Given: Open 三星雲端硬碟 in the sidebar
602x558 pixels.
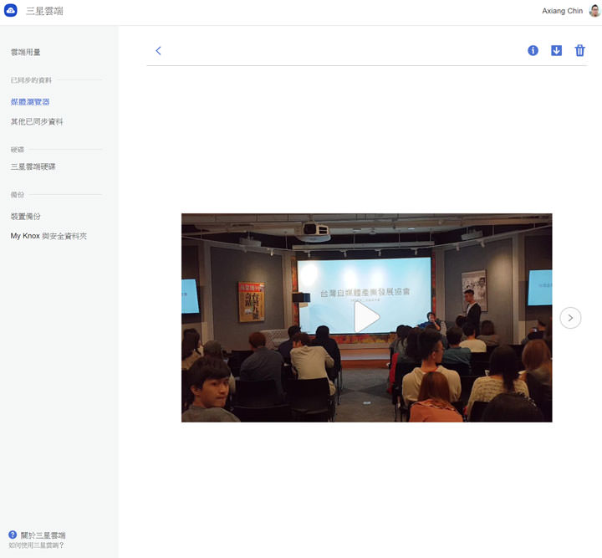Looking at the screenshot, I should click(x=33, y=167).
